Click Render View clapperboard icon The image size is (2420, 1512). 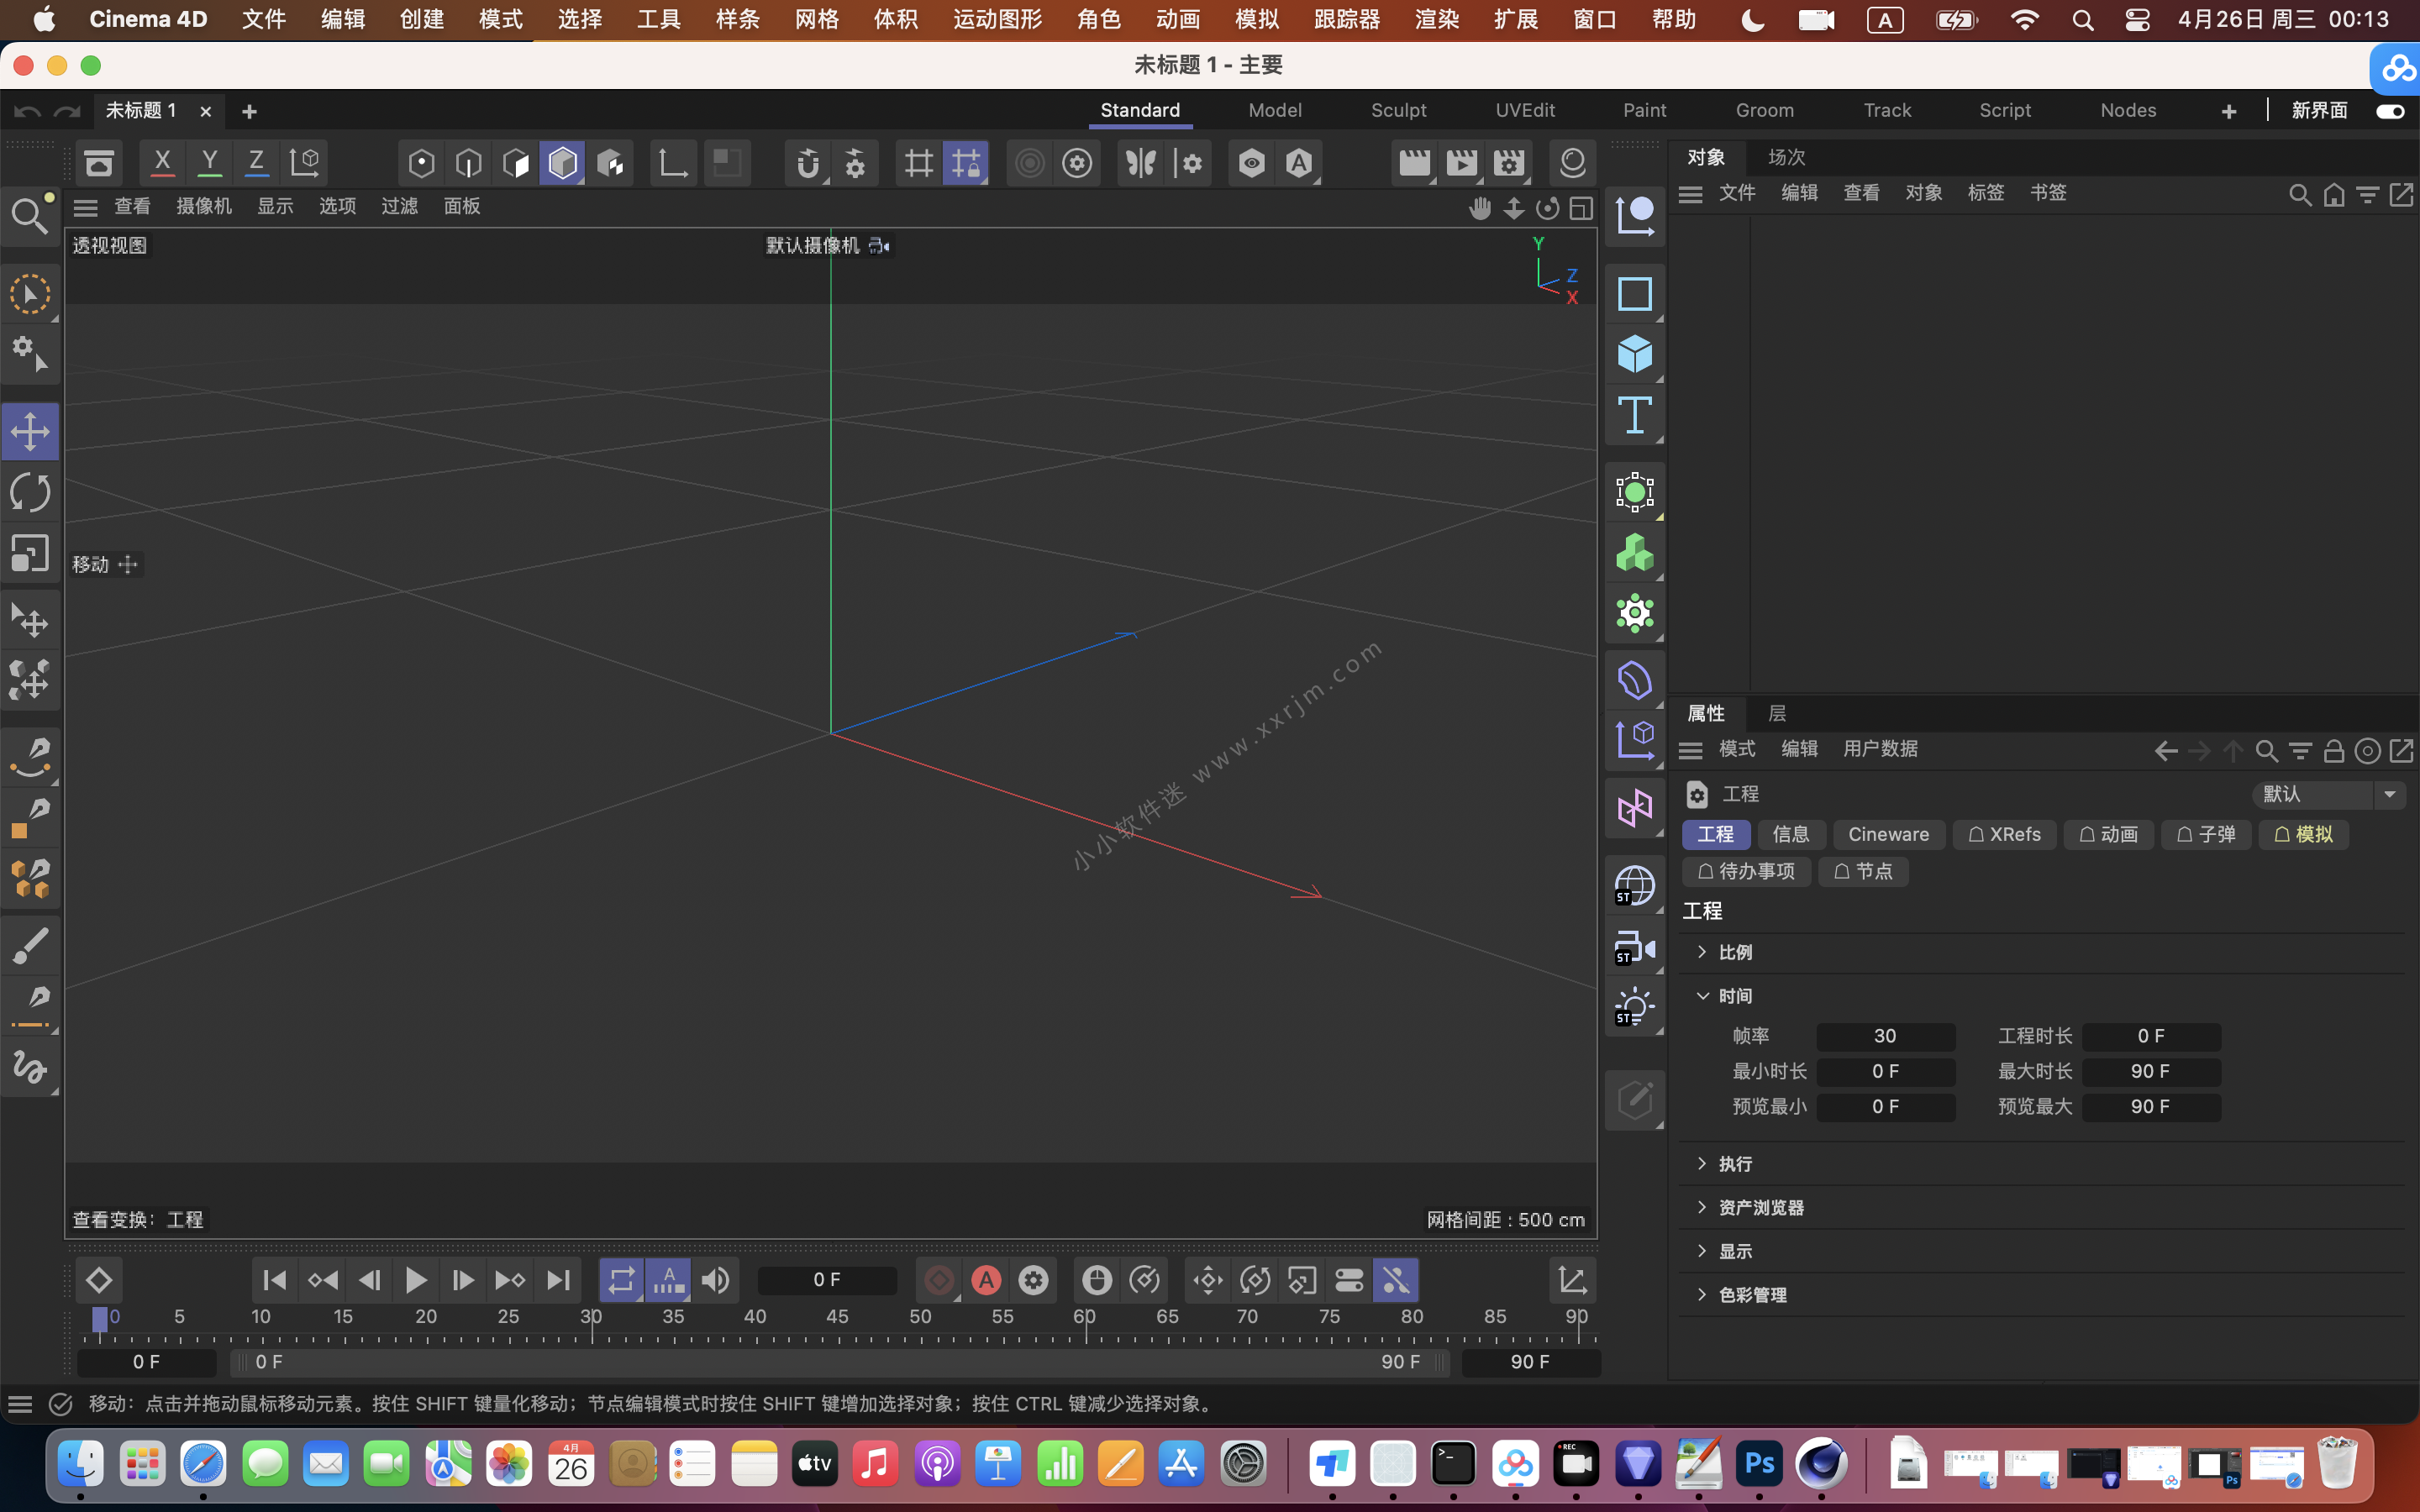[x=1414, y=163]
